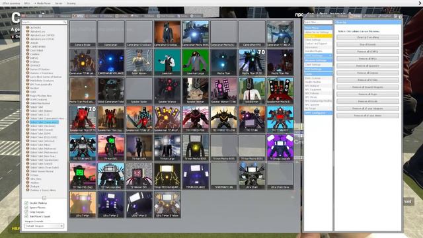The height and width of the screenshot is (238, 423).
Task: Select the Cameraman RPG thumbnail
Action: coord(252,34)
